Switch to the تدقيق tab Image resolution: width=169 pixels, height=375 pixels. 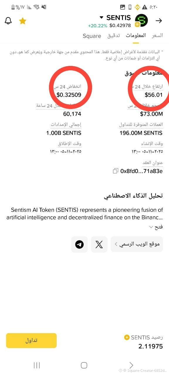tap(114, 36)
